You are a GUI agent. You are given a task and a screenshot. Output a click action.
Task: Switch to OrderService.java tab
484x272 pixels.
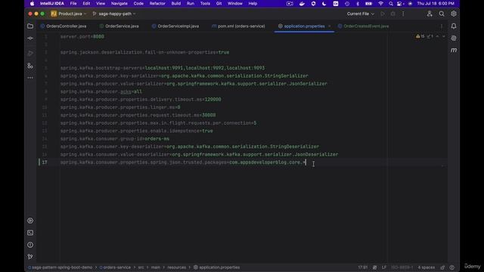click(119, 26)
